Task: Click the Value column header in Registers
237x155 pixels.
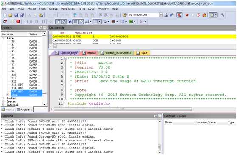Action: pyautogui.click(x=35, y=34)
